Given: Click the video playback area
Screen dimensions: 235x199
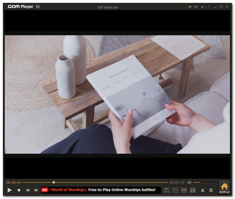Looking at the screenshot, I should click(x=117, y=94).
